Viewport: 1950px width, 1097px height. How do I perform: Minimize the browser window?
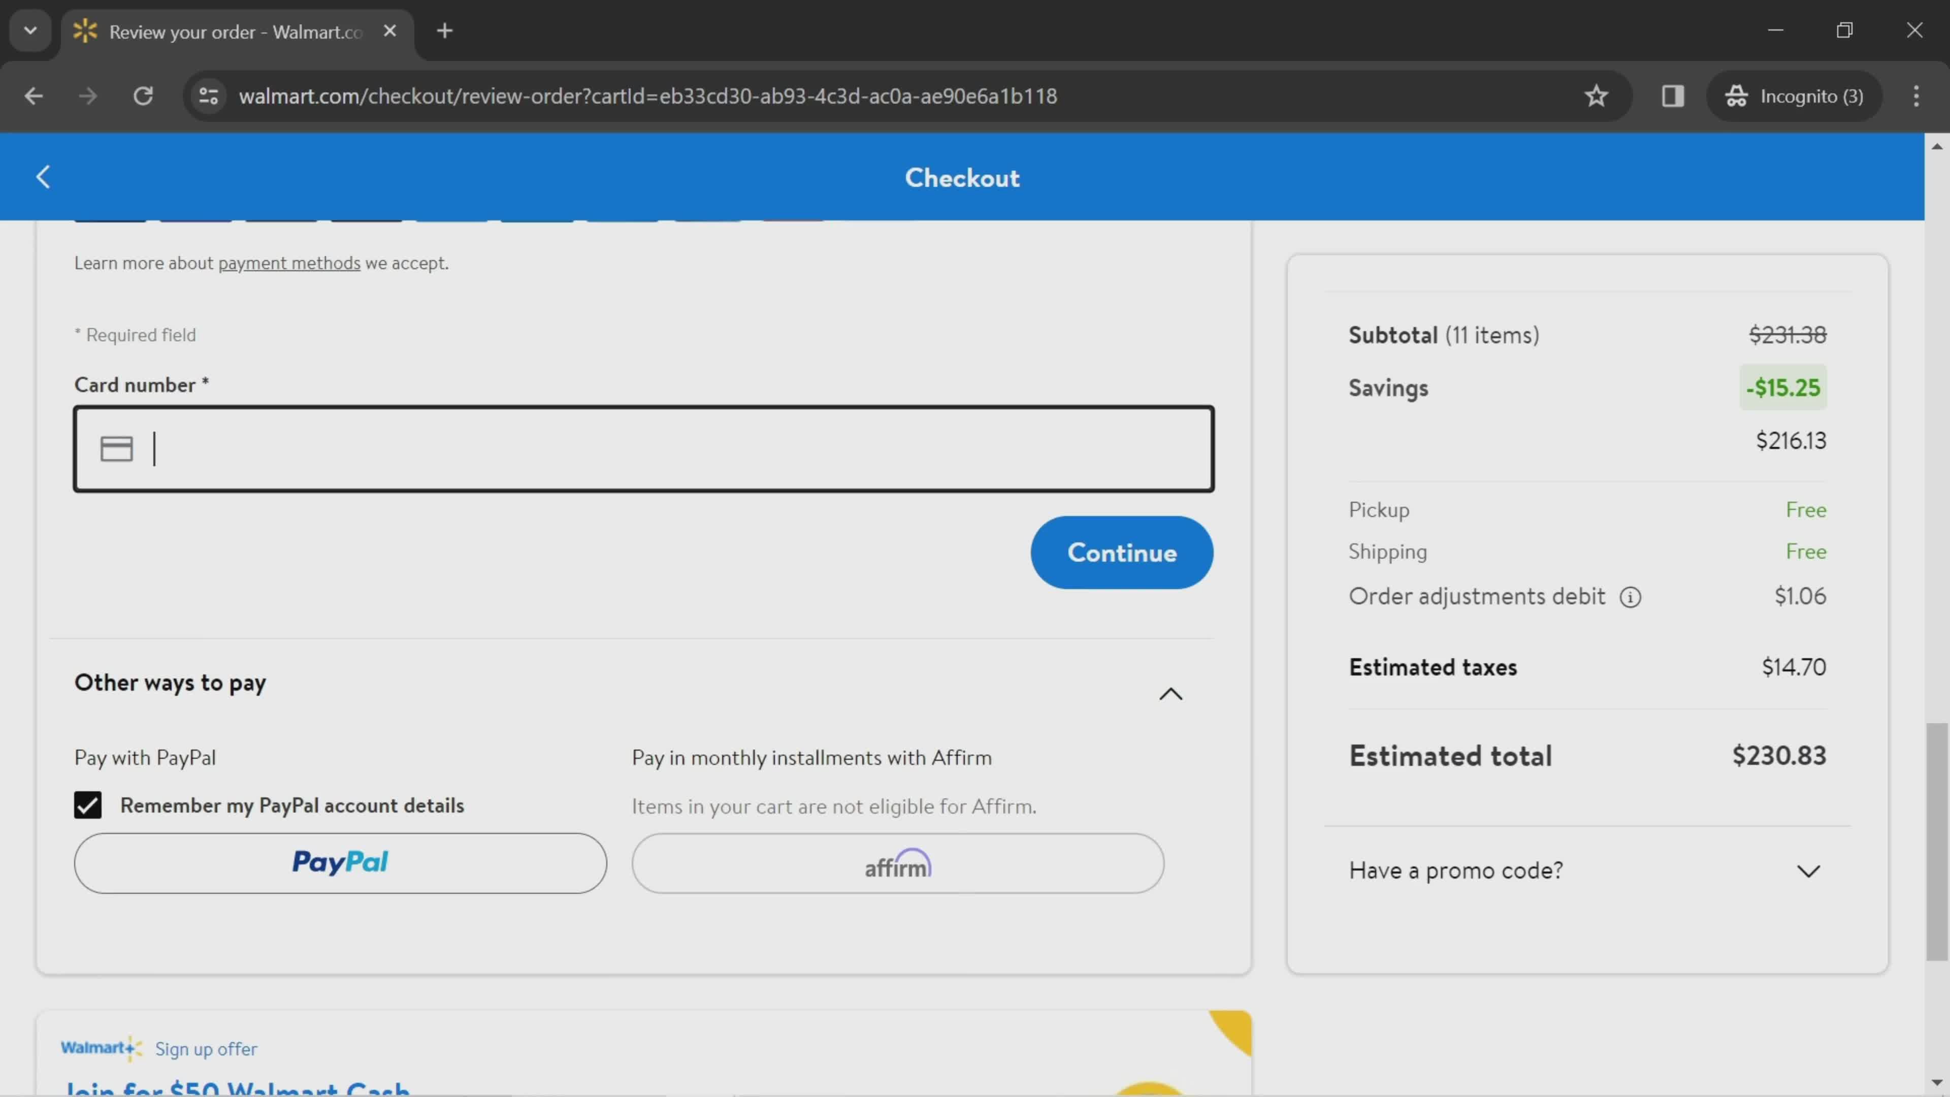click(x=1776, y=30)
